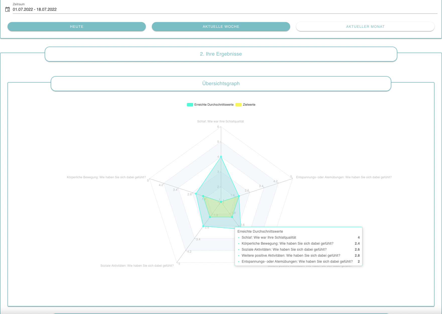Click the 2. Ihre Ergebnisse heading
Screen dimensions: 442x314
point(221,54)
